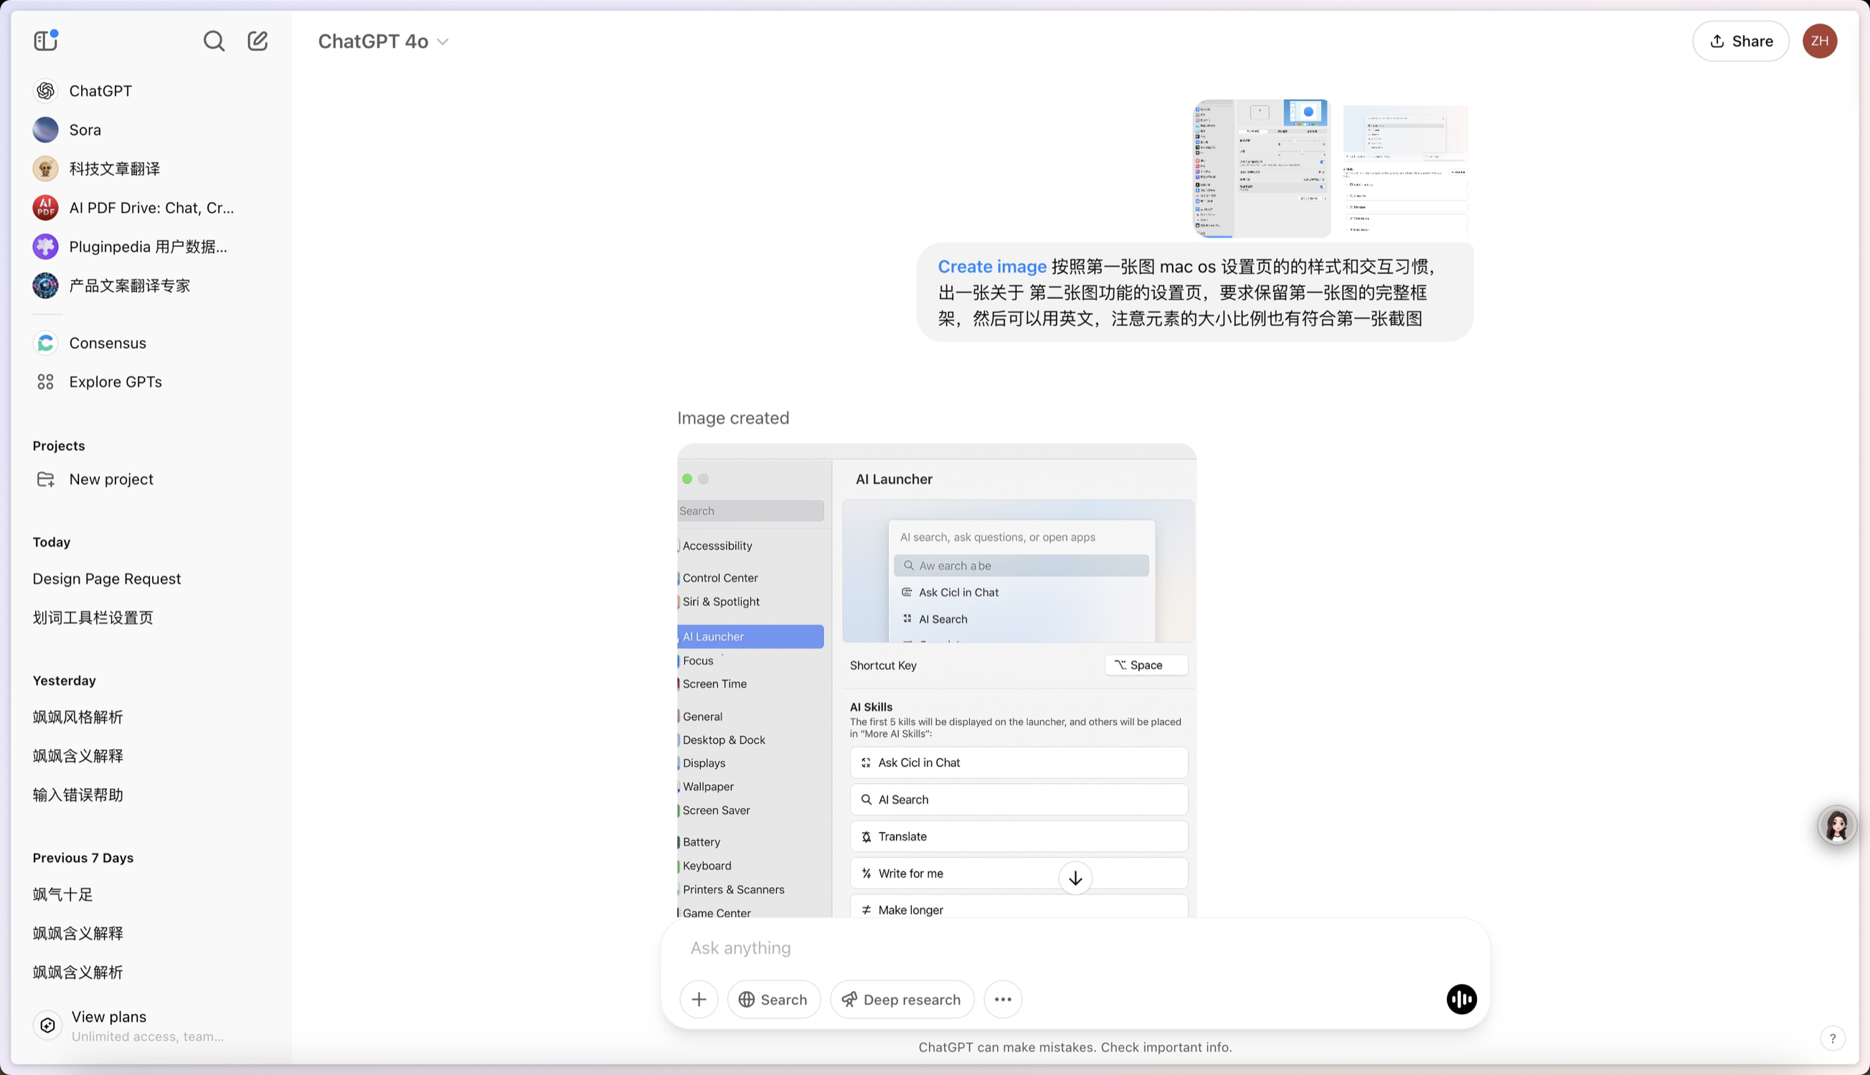
Task: Open the first uploaded screenshot thumbnail
Action: (1262, 169)
